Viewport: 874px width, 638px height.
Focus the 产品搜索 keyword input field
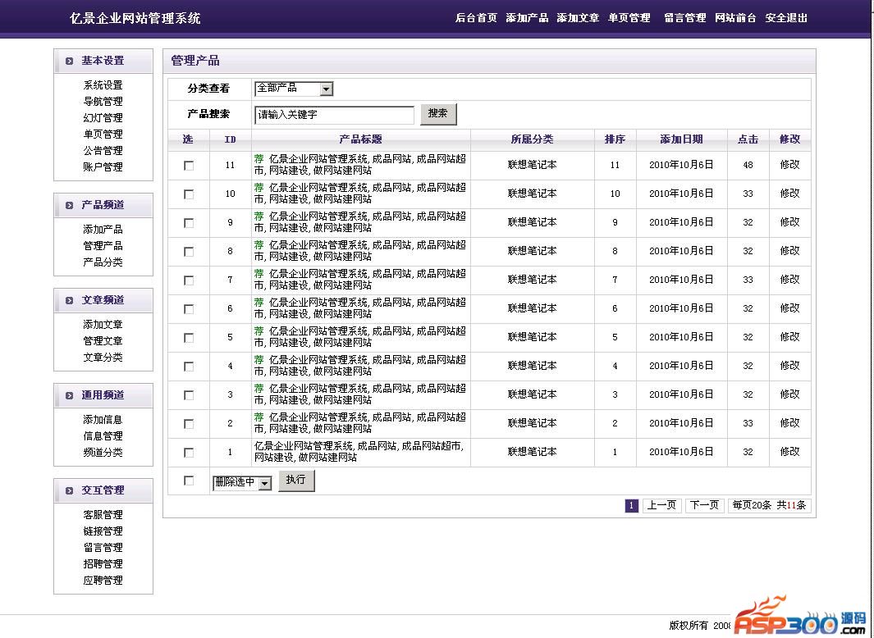[x=333, y=116]
